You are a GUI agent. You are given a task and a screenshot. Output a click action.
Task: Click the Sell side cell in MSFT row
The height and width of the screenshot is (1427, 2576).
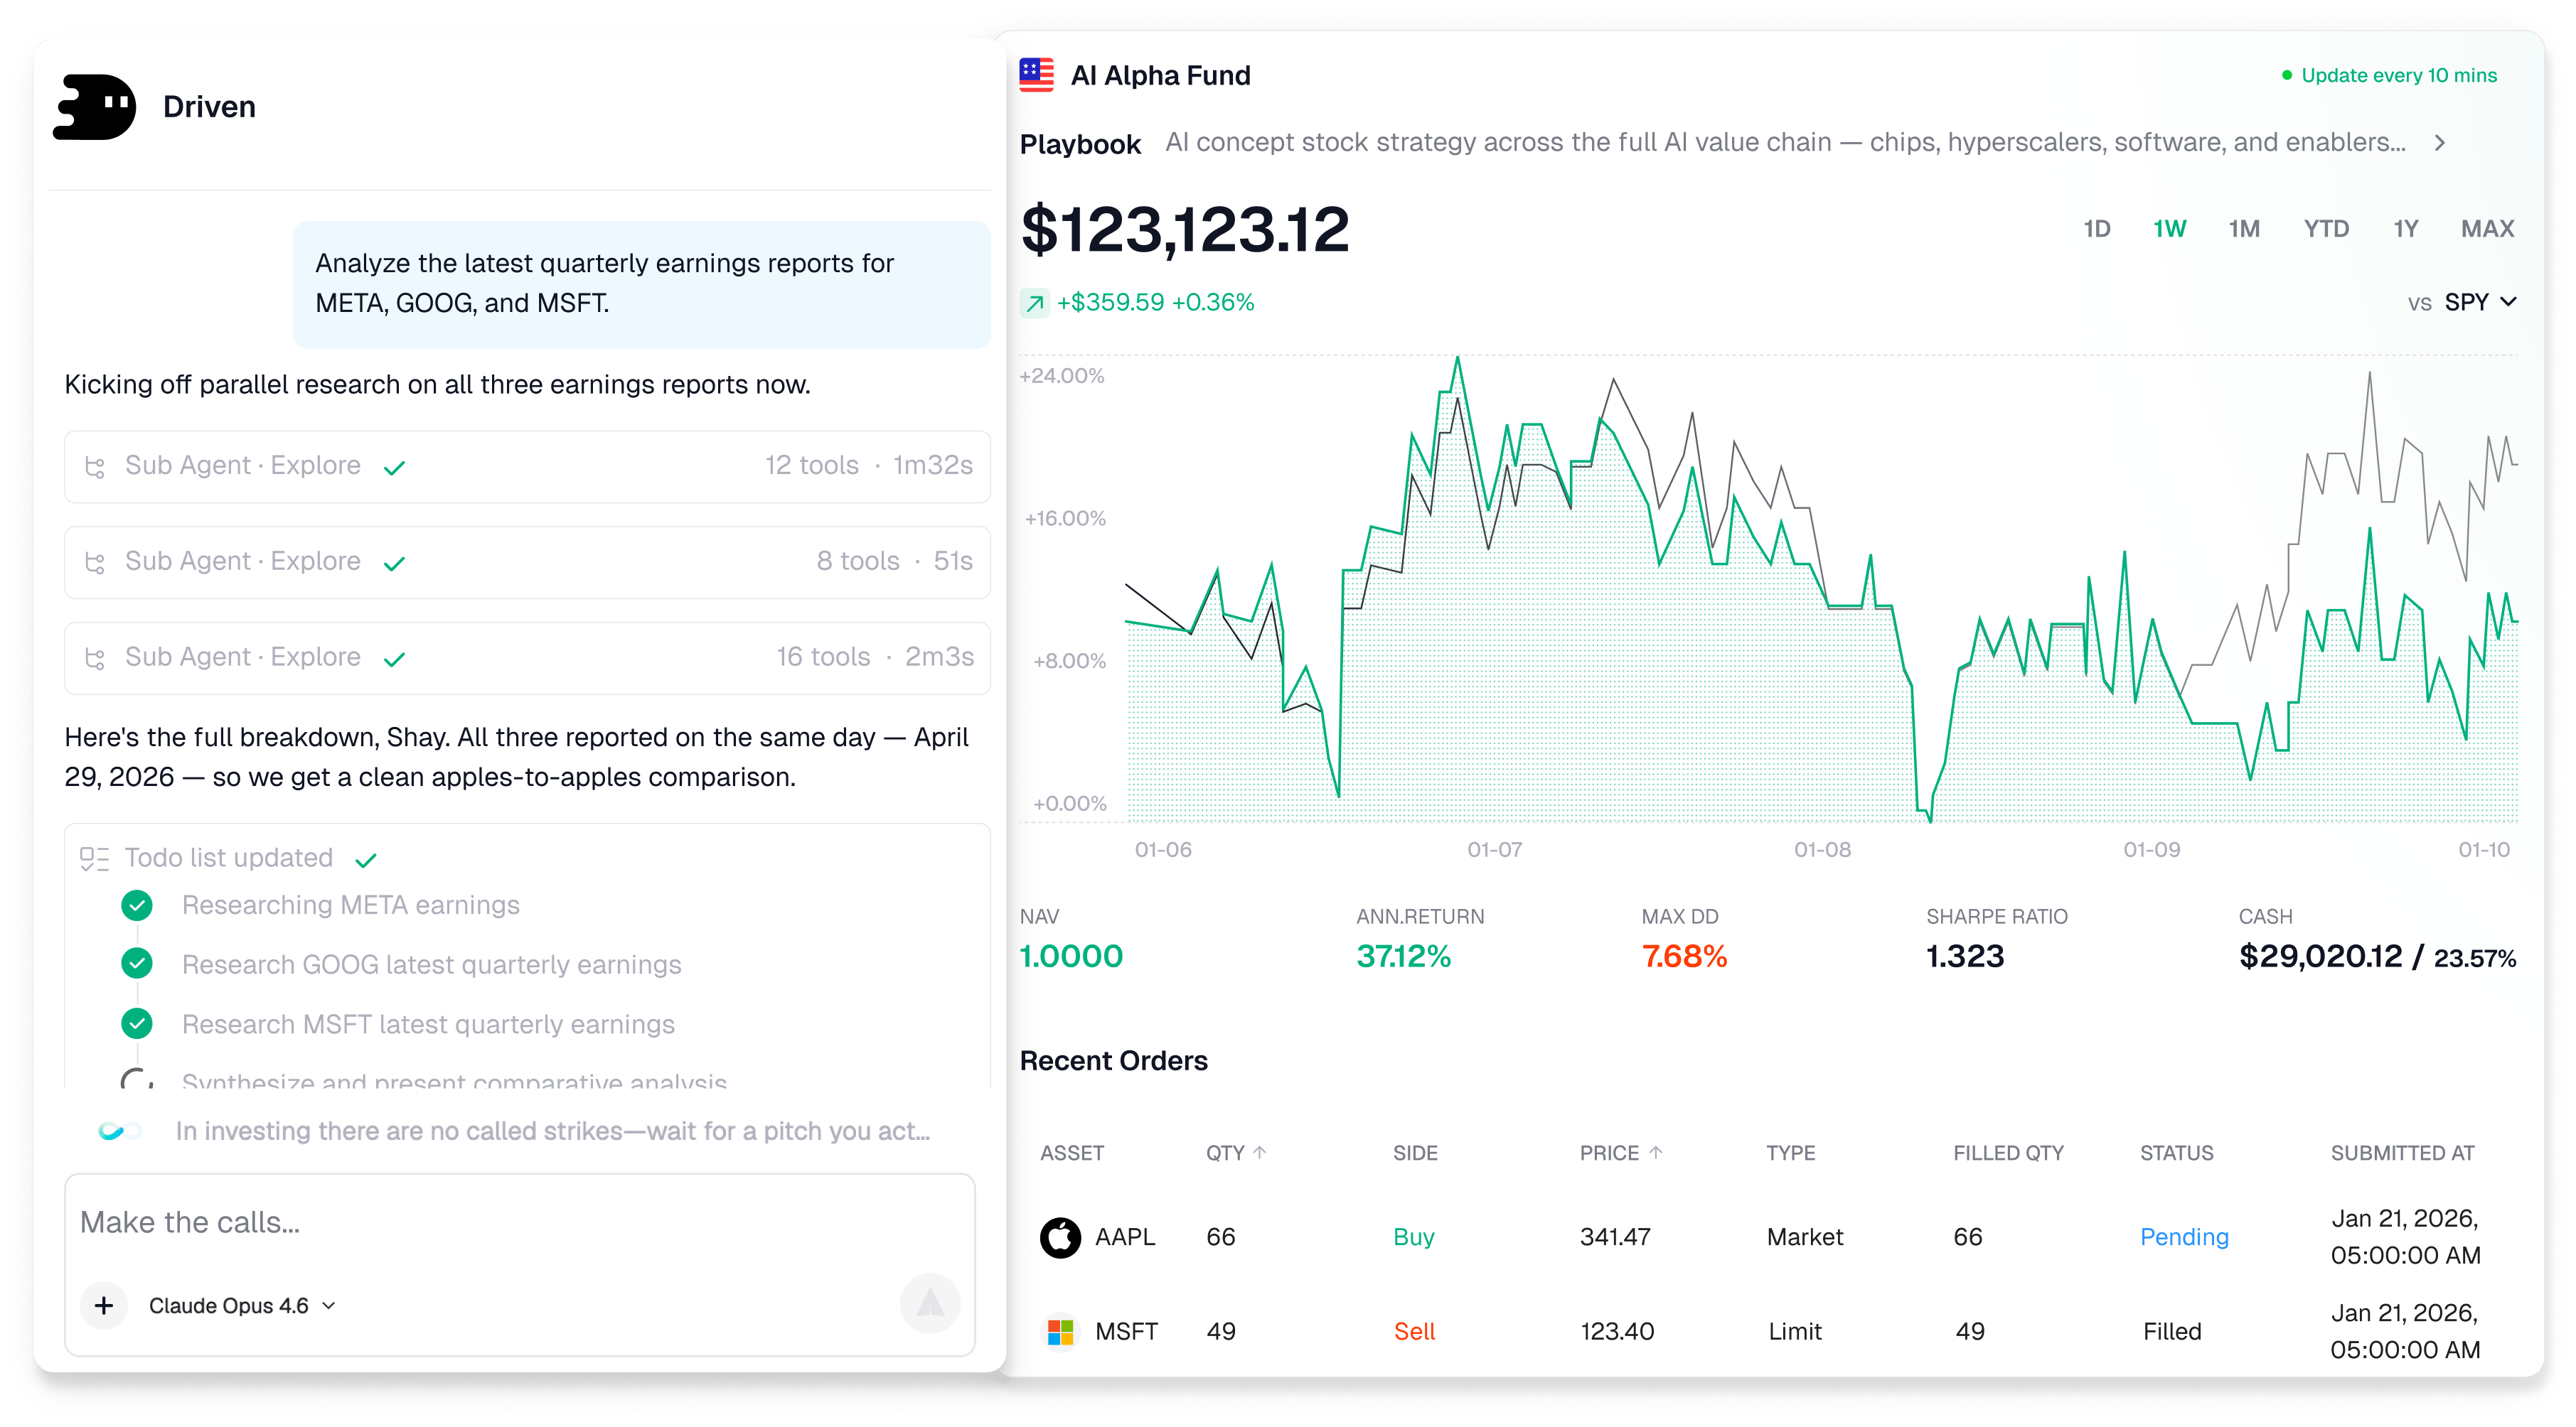point(1414,1331)
